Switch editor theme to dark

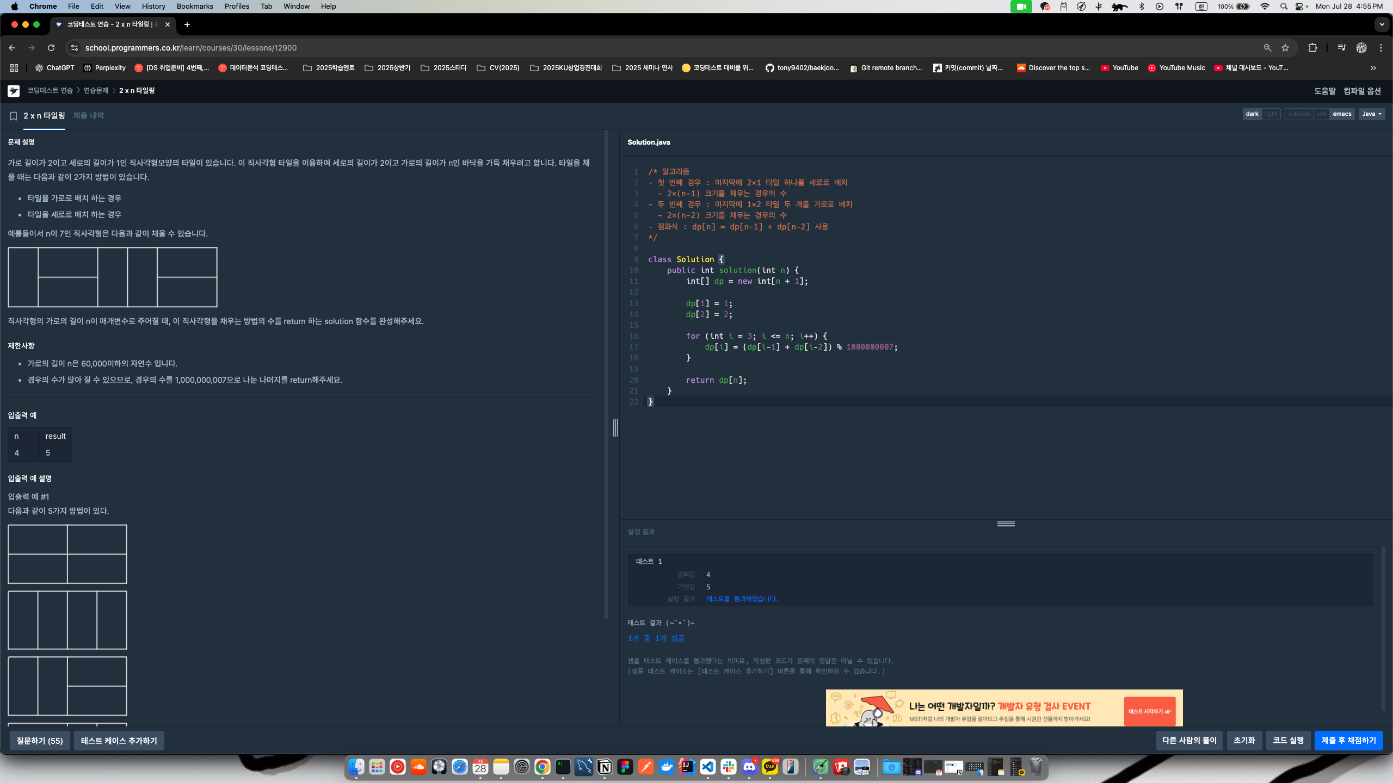point(1252,114)
